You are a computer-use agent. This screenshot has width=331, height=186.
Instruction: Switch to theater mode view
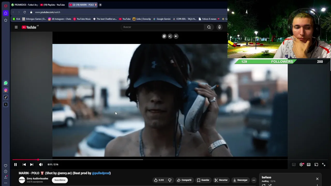point(309,165)
